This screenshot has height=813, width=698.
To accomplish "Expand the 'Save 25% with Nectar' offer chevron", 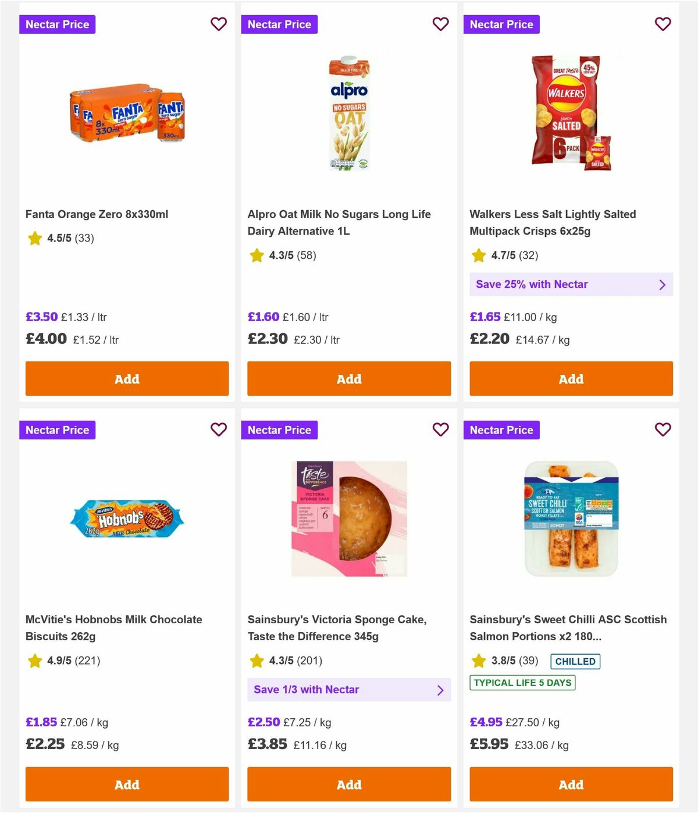I will point(662,285).
